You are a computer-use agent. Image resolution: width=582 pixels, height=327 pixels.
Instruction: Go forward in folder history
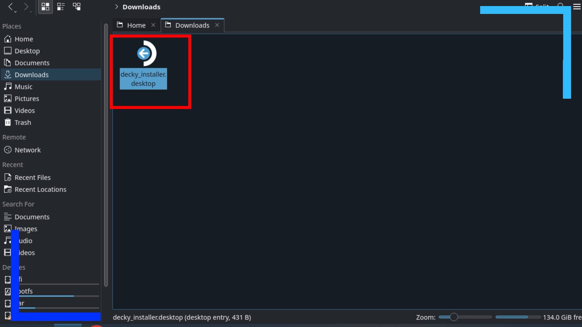click(x=26, y=6)
